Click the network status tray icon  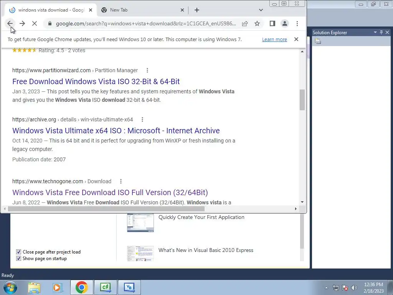point(335,288)
